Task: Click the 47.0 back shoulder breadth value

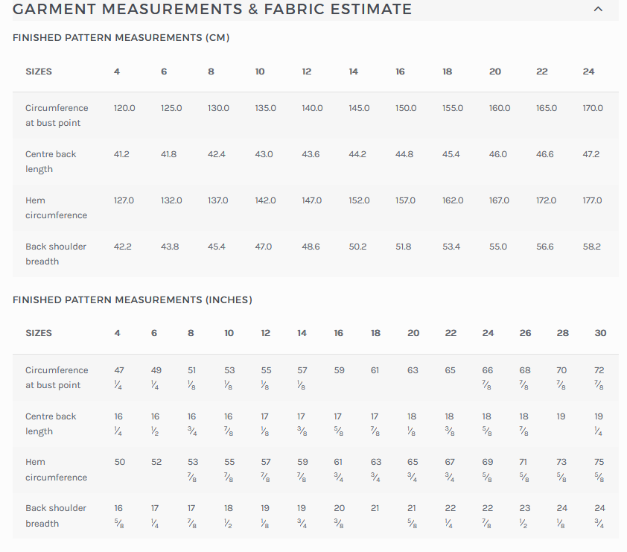Action: coord(264,247)
